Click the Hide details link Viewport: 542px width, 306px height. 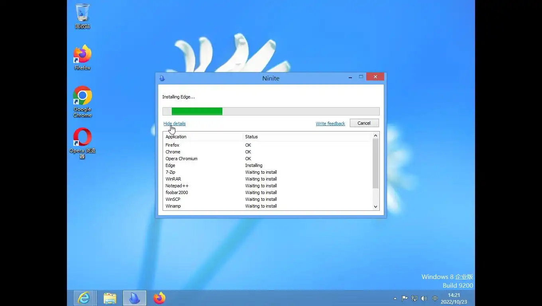coord(175,124)
